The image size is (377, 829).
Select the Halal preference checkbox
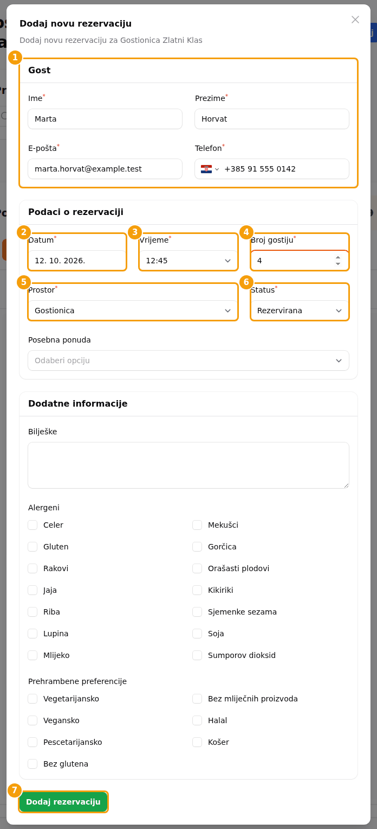click(197, 720)
